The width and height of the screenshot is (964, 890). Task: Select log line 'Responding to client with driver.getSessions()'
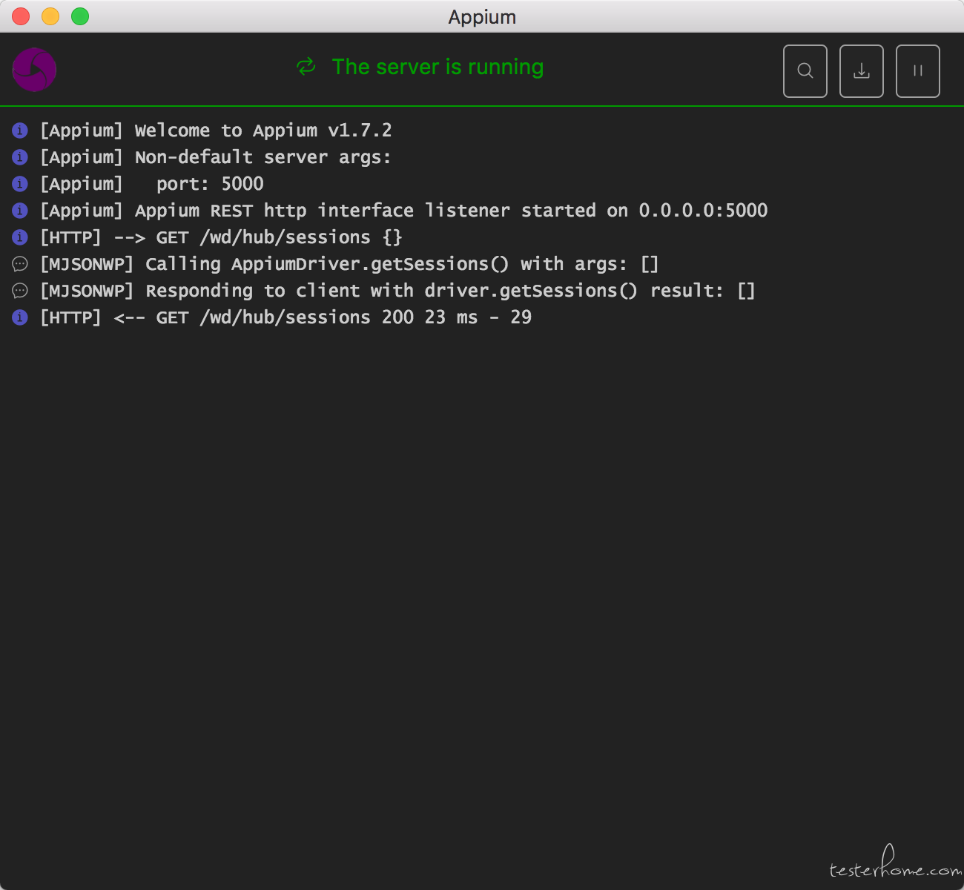392,291
